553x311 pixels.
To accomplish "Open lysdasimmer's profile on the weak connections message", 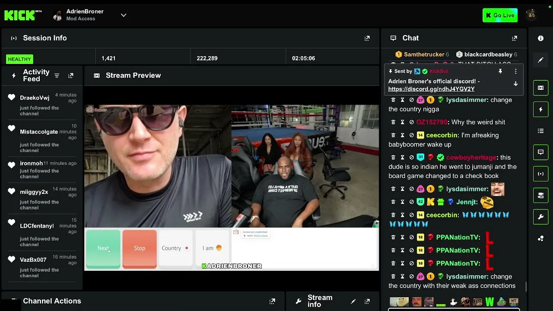I will click(x=467, y=276).
